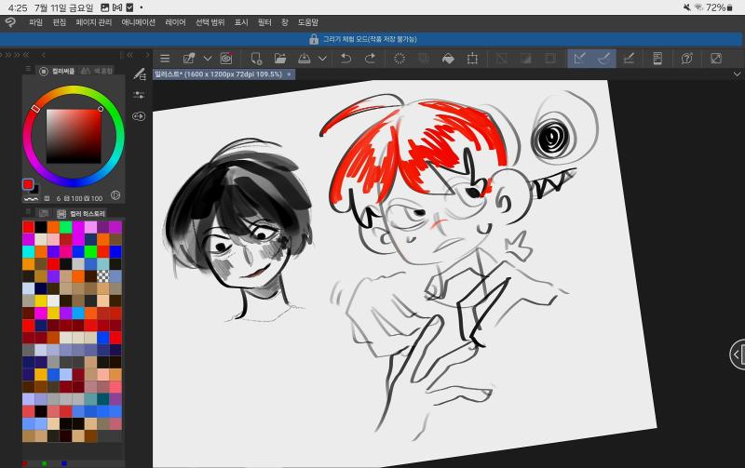Viewport: 745px width, 468px height.
Task: Toggle the unhighlighted snap to grid button
Action: tap(629, 59)
